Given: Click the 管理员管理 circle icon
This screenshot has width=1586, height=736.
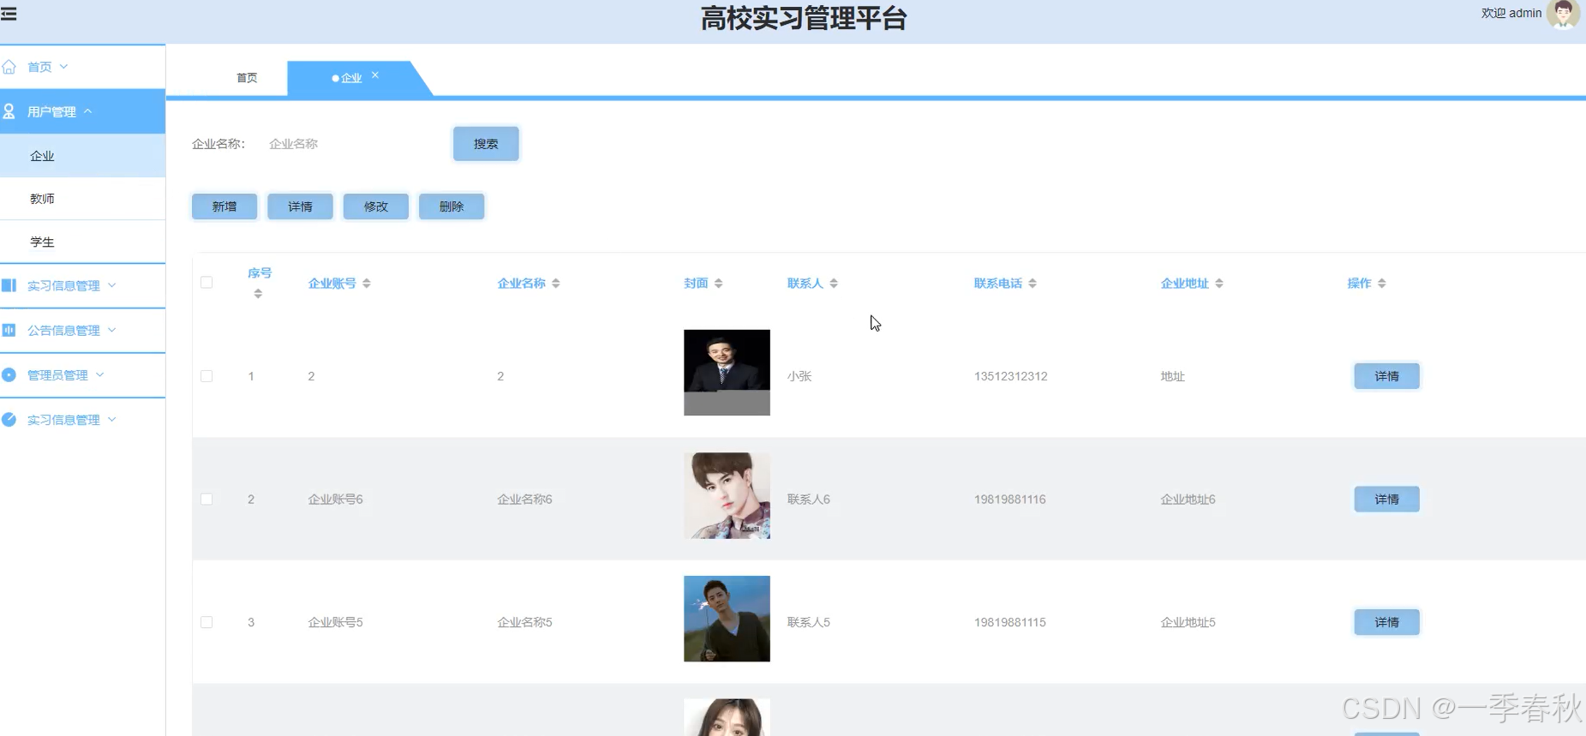Looking at the screenshot, I should point(9,374).
